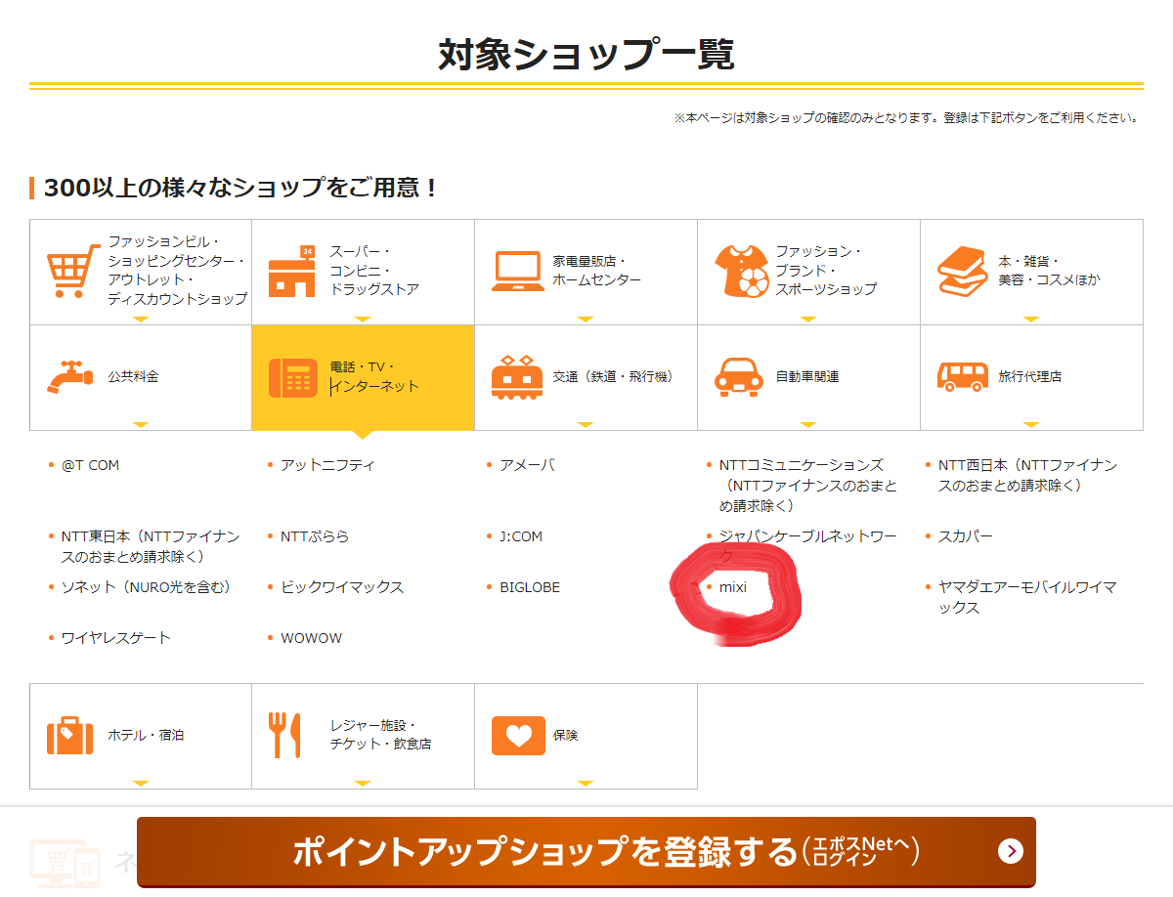
Task: Click the 家電量販店・ホームセンター label
Action: (x=597, y=270)
